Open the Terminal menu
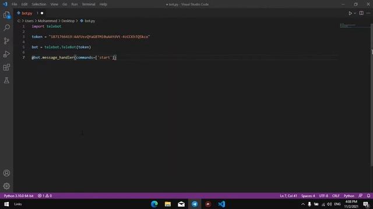Image resolution: width=373 pixels, height=209 pixels. (x=89, y=4)
